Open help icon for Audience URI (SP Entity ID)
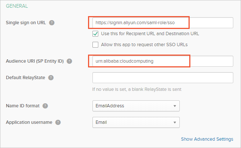The height and width of the screenshot is (148, 241). tap(69, 61)
